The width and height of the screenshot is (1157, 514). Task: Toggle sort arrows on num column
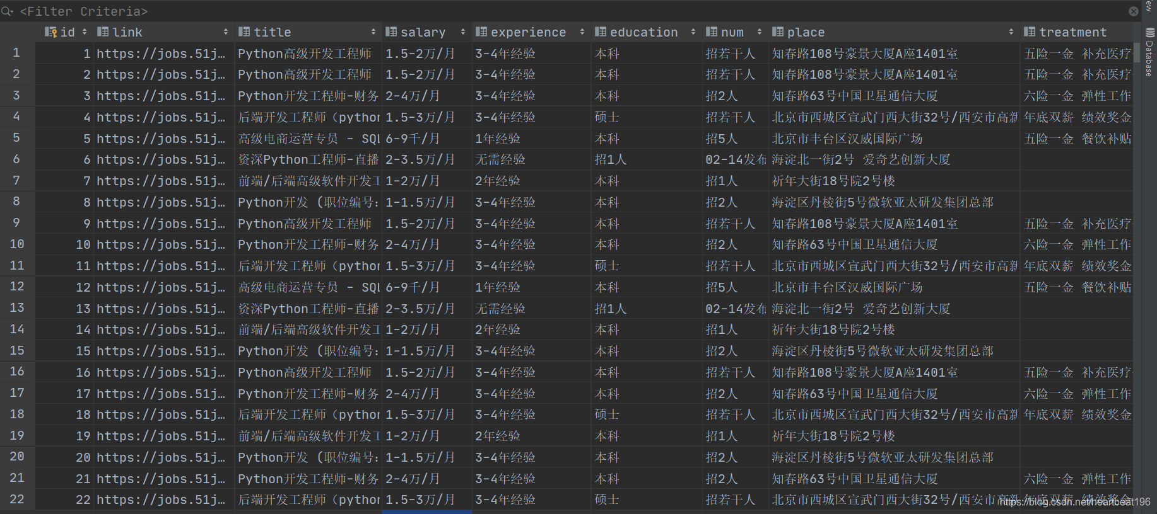760,31
